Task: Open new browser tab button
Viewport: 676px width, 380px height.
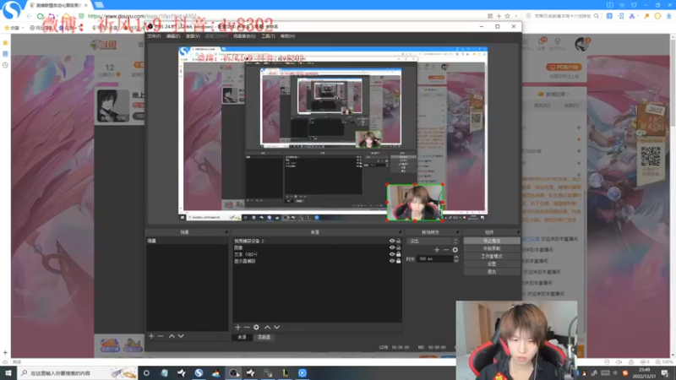Action: coord(99,5)
